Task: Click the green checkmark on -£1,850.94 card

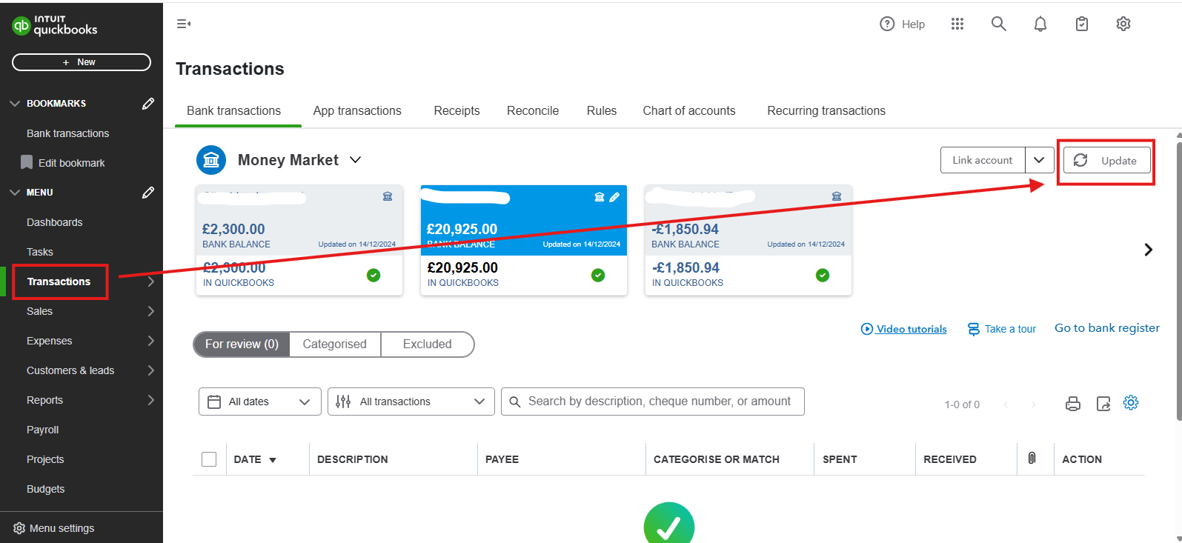Action: [x=823, y=276]
